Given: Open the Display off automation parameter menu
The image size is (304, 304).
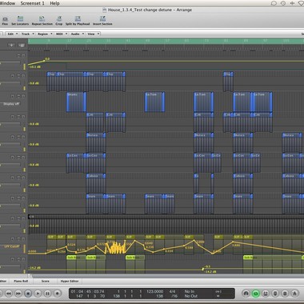Looking at the screenshot, I should coord(11,104).
